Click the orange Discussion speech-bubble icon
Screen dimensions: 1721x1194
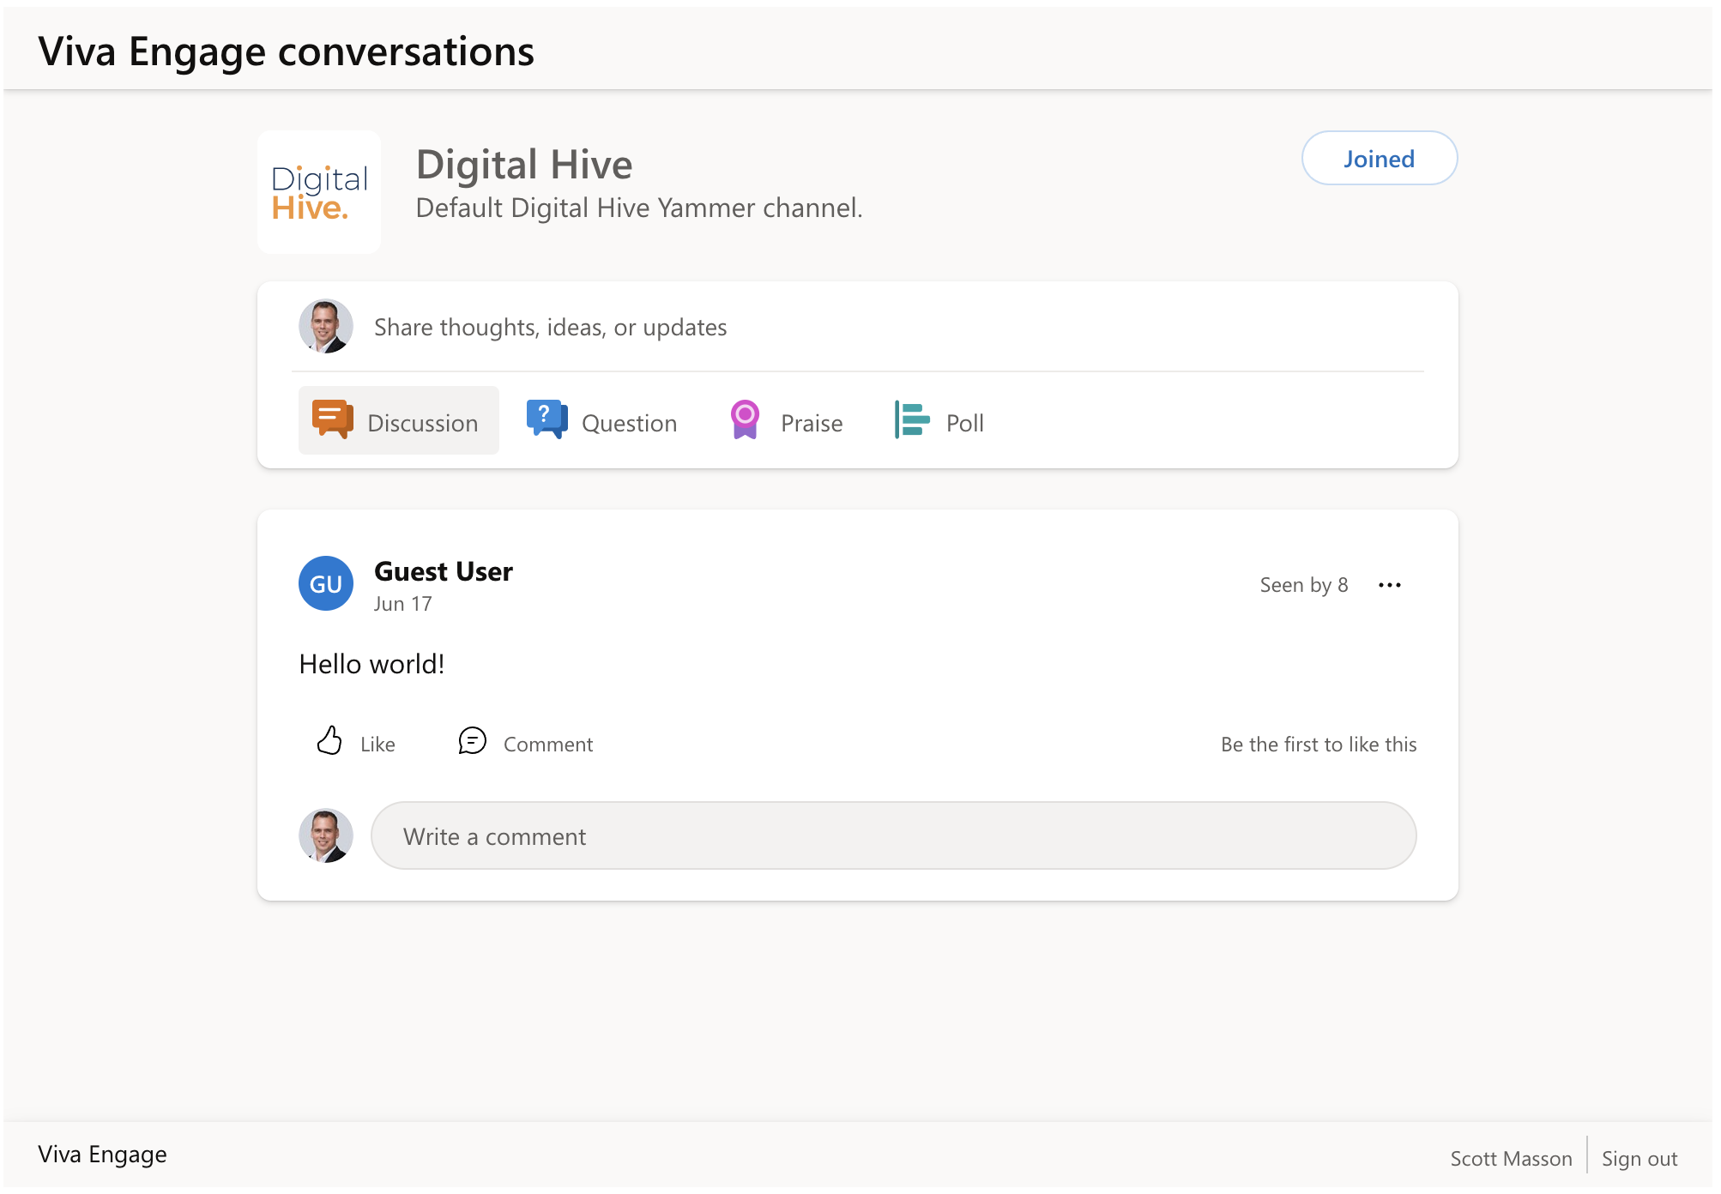tap(332, 419)
